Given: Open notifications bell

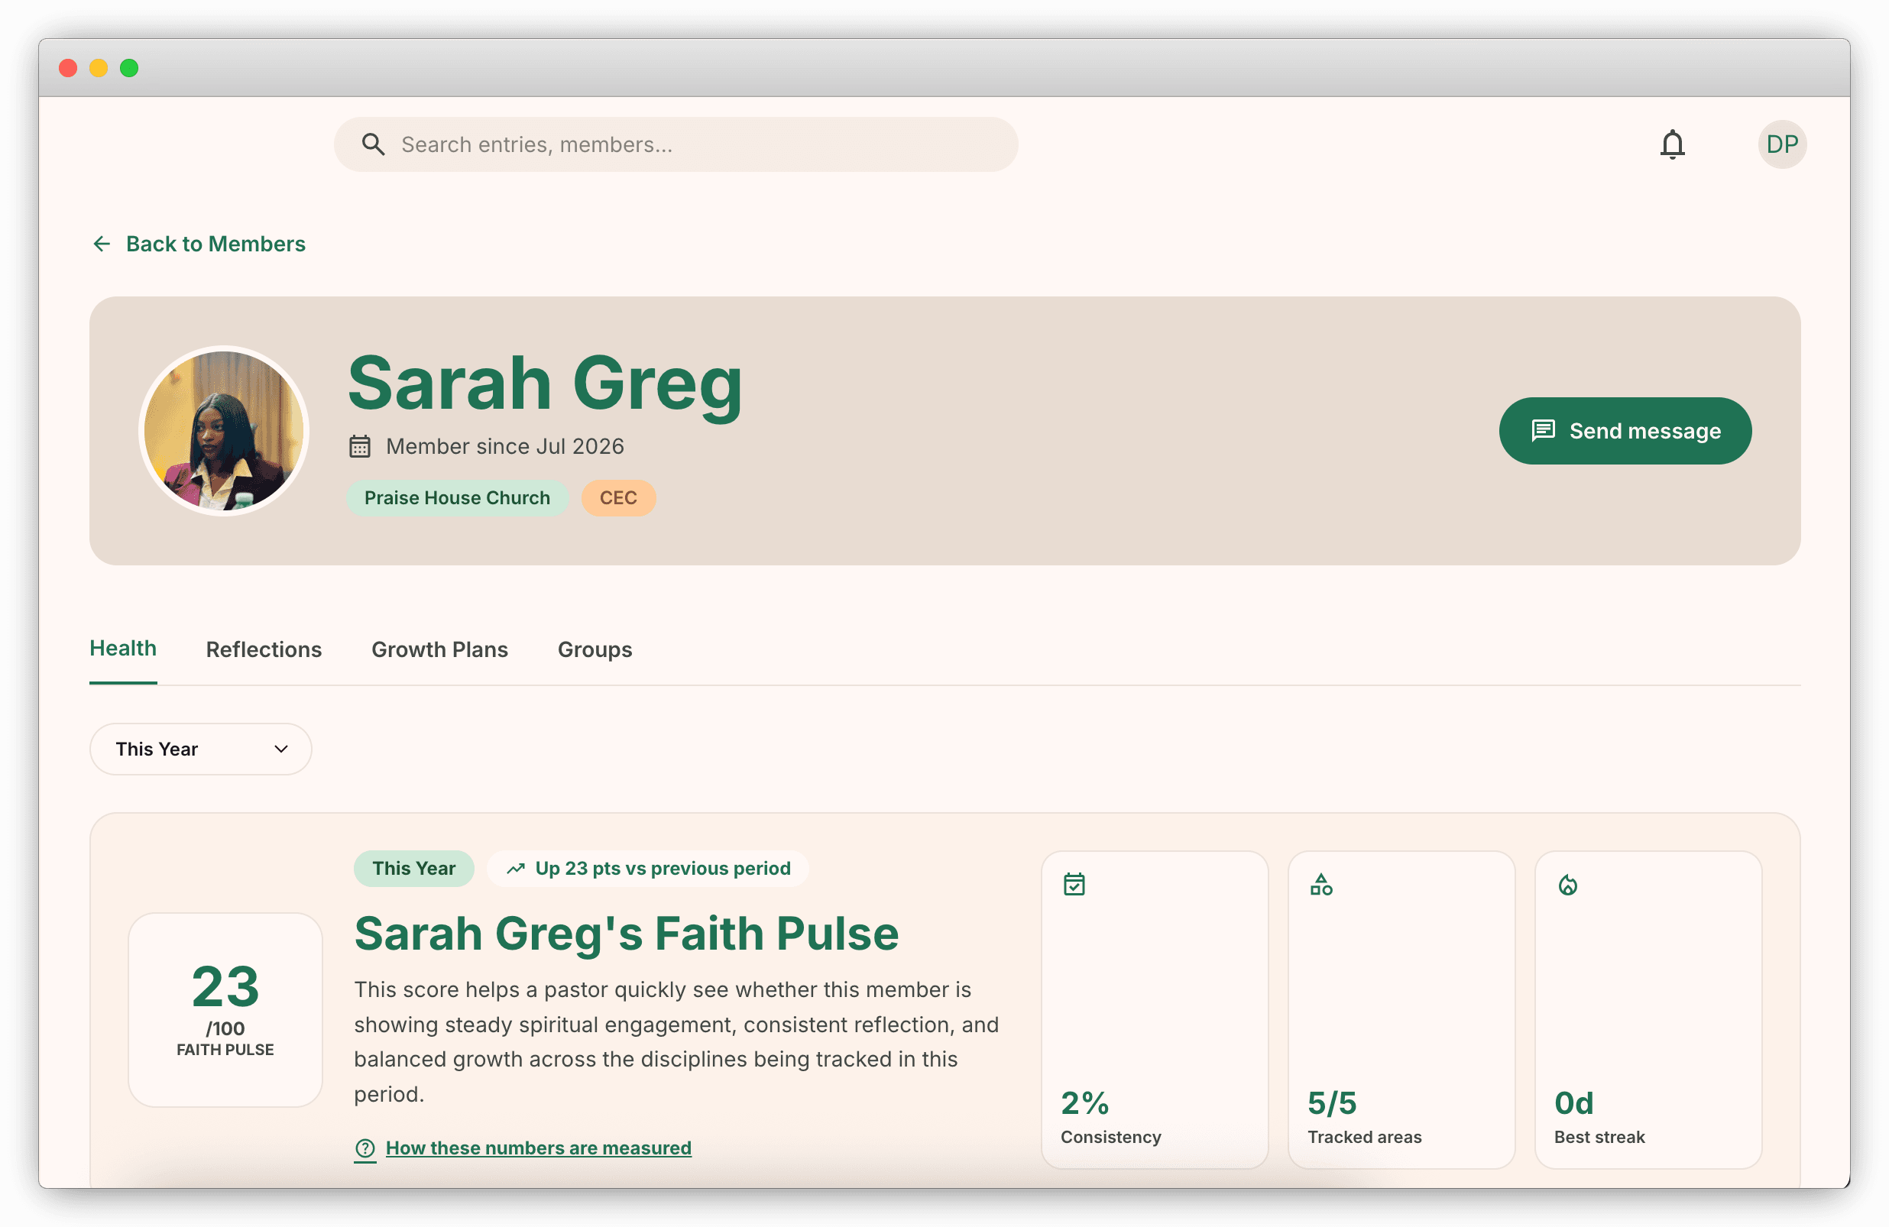Looking at the screenshot, I should pos(1672,144).
